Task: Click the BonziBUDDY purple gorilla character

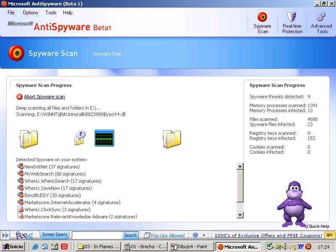Action: click(x=294, y=204)
